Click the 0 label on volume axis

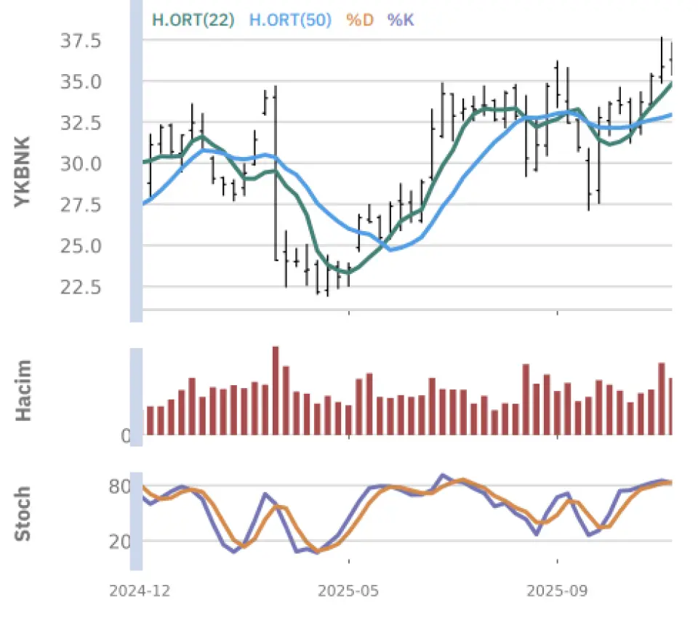tap(125, 436)
